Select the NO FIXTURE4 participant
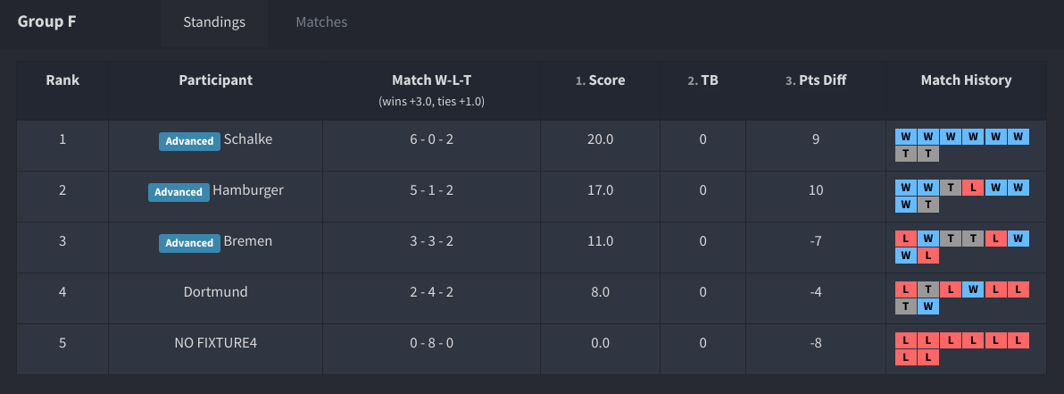Image resolution: width=1064 pixels, height=394 pixels. pyautogui.click(x=215, y=343)
